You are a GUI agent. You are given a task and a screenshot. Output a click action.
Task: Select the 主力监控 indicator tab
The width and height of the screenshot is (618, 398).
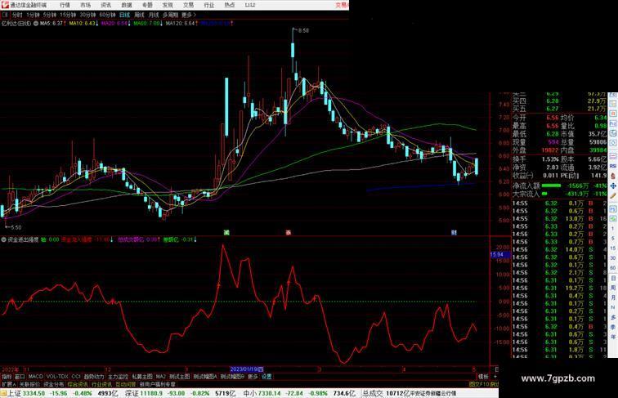(x=118, y=377)
